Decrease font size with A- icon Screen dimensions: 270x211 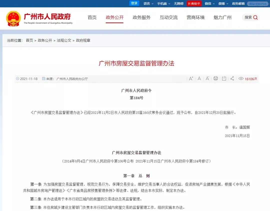click(207, 78)
